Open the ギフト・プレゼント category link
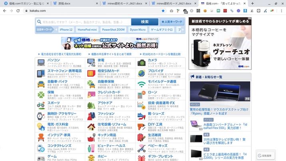 coord(160,157)
